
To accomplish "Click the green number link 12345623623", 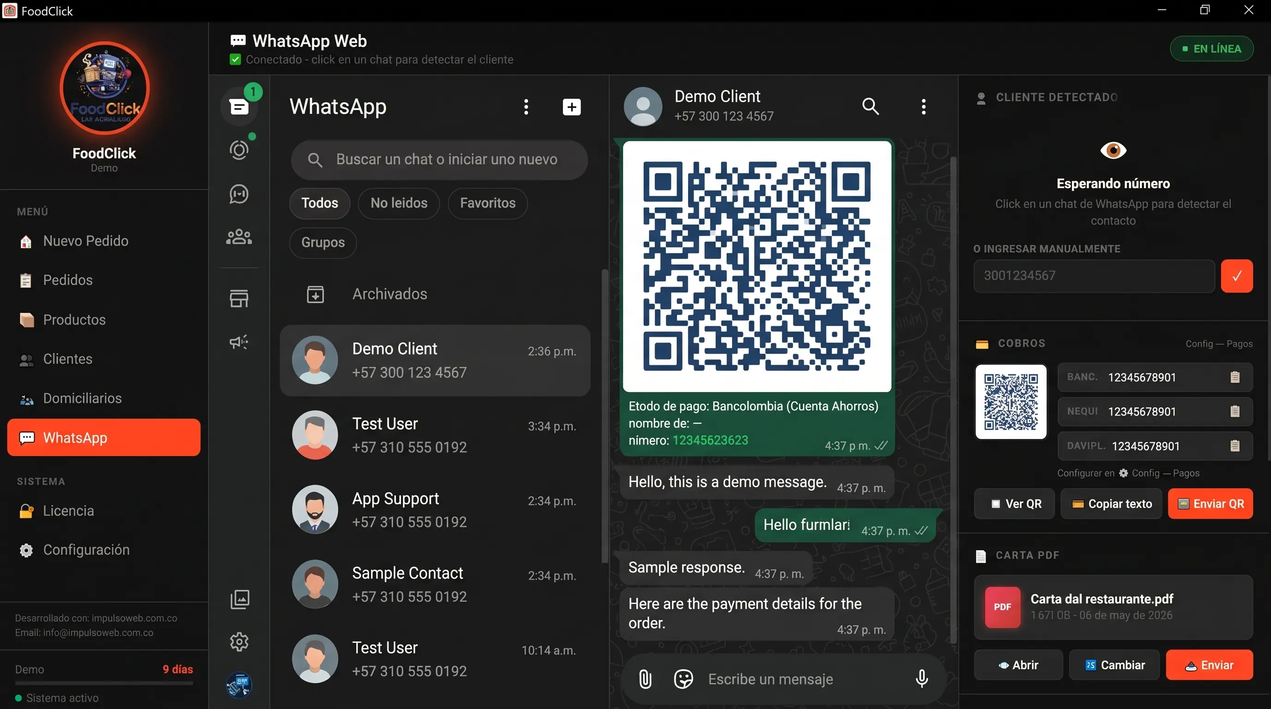I will click(x=710, y=440).
